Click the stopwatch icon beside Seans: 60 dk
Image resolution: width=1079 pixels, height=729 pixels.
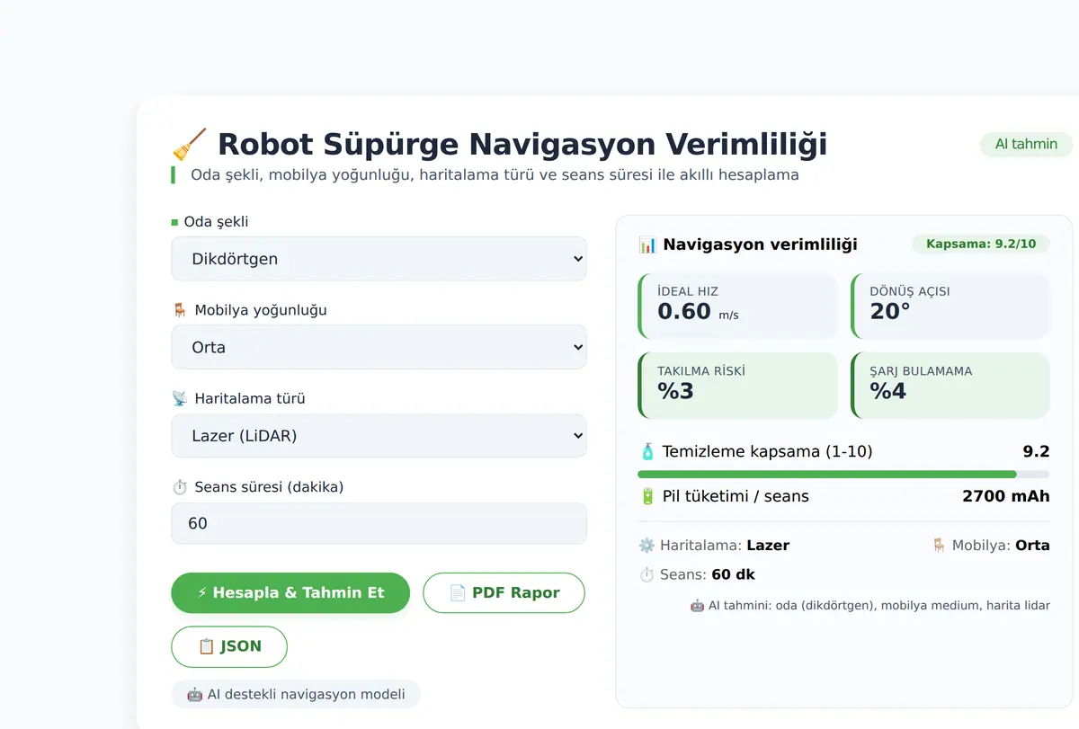pos(647,574)
